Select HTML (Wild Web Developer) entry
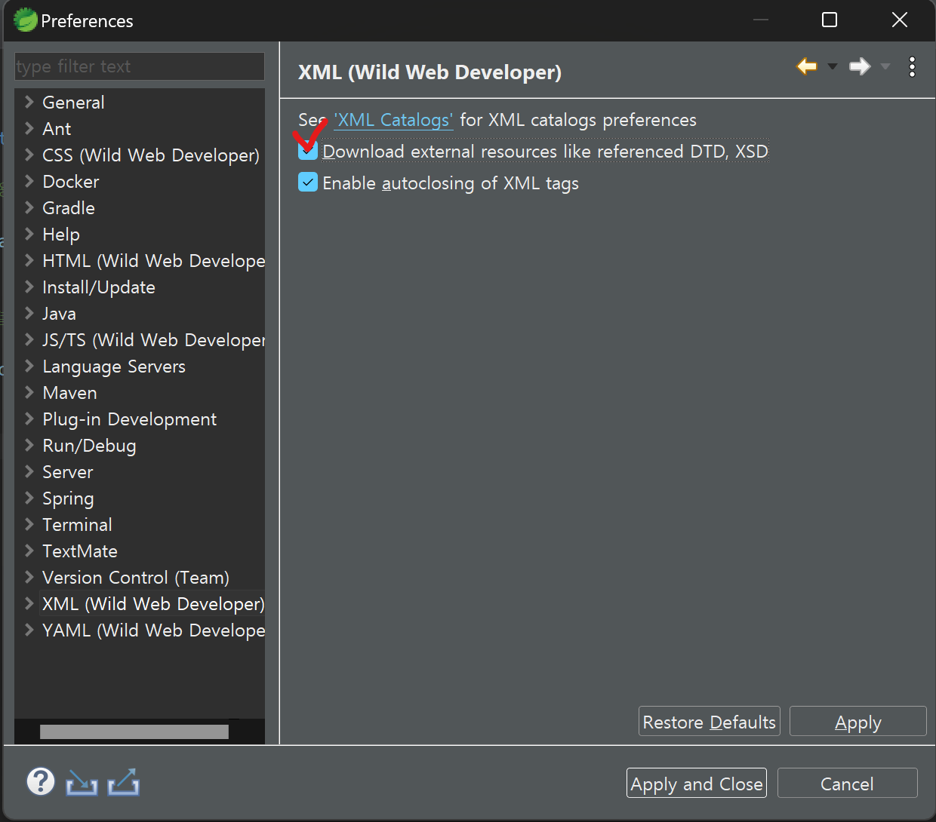The image size is (936, 822). pos(154,261)
